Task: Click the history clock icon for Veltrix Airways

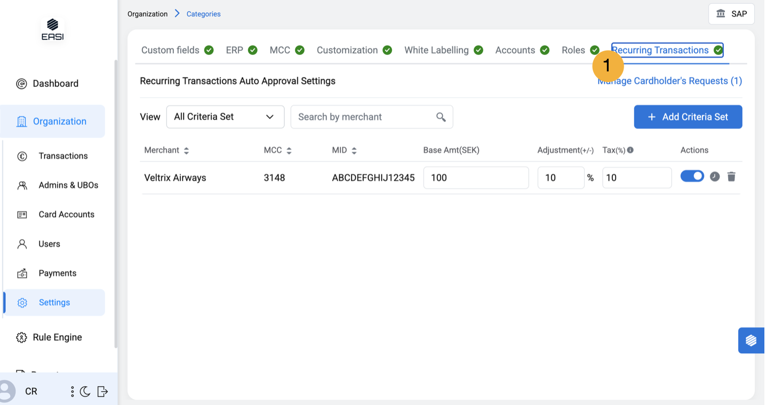Action: coord(715,177)
